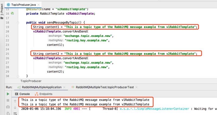
Task: Click the v2RabbitTemplate console output line
Action: [85, 104]
